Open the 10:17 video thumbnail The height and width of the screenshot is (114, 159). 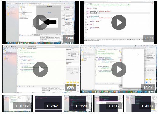click(18, 103)
